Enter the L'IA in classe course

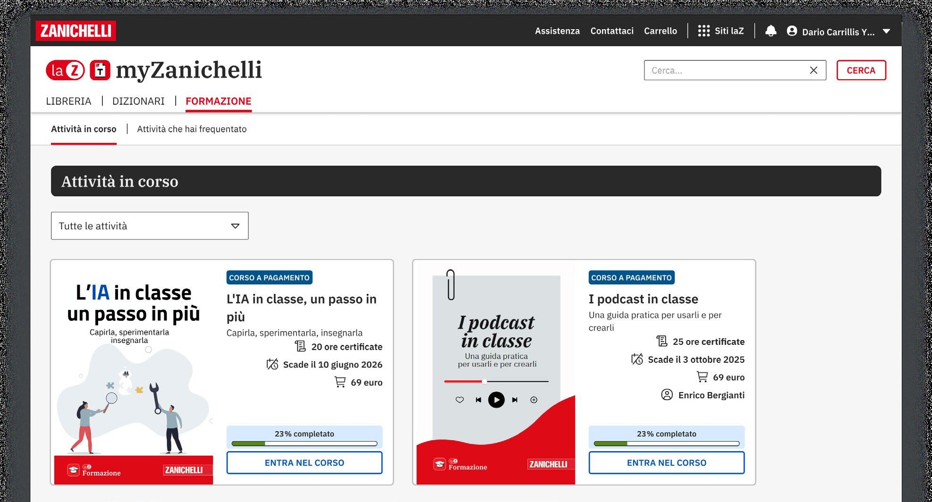click(305, 463)
